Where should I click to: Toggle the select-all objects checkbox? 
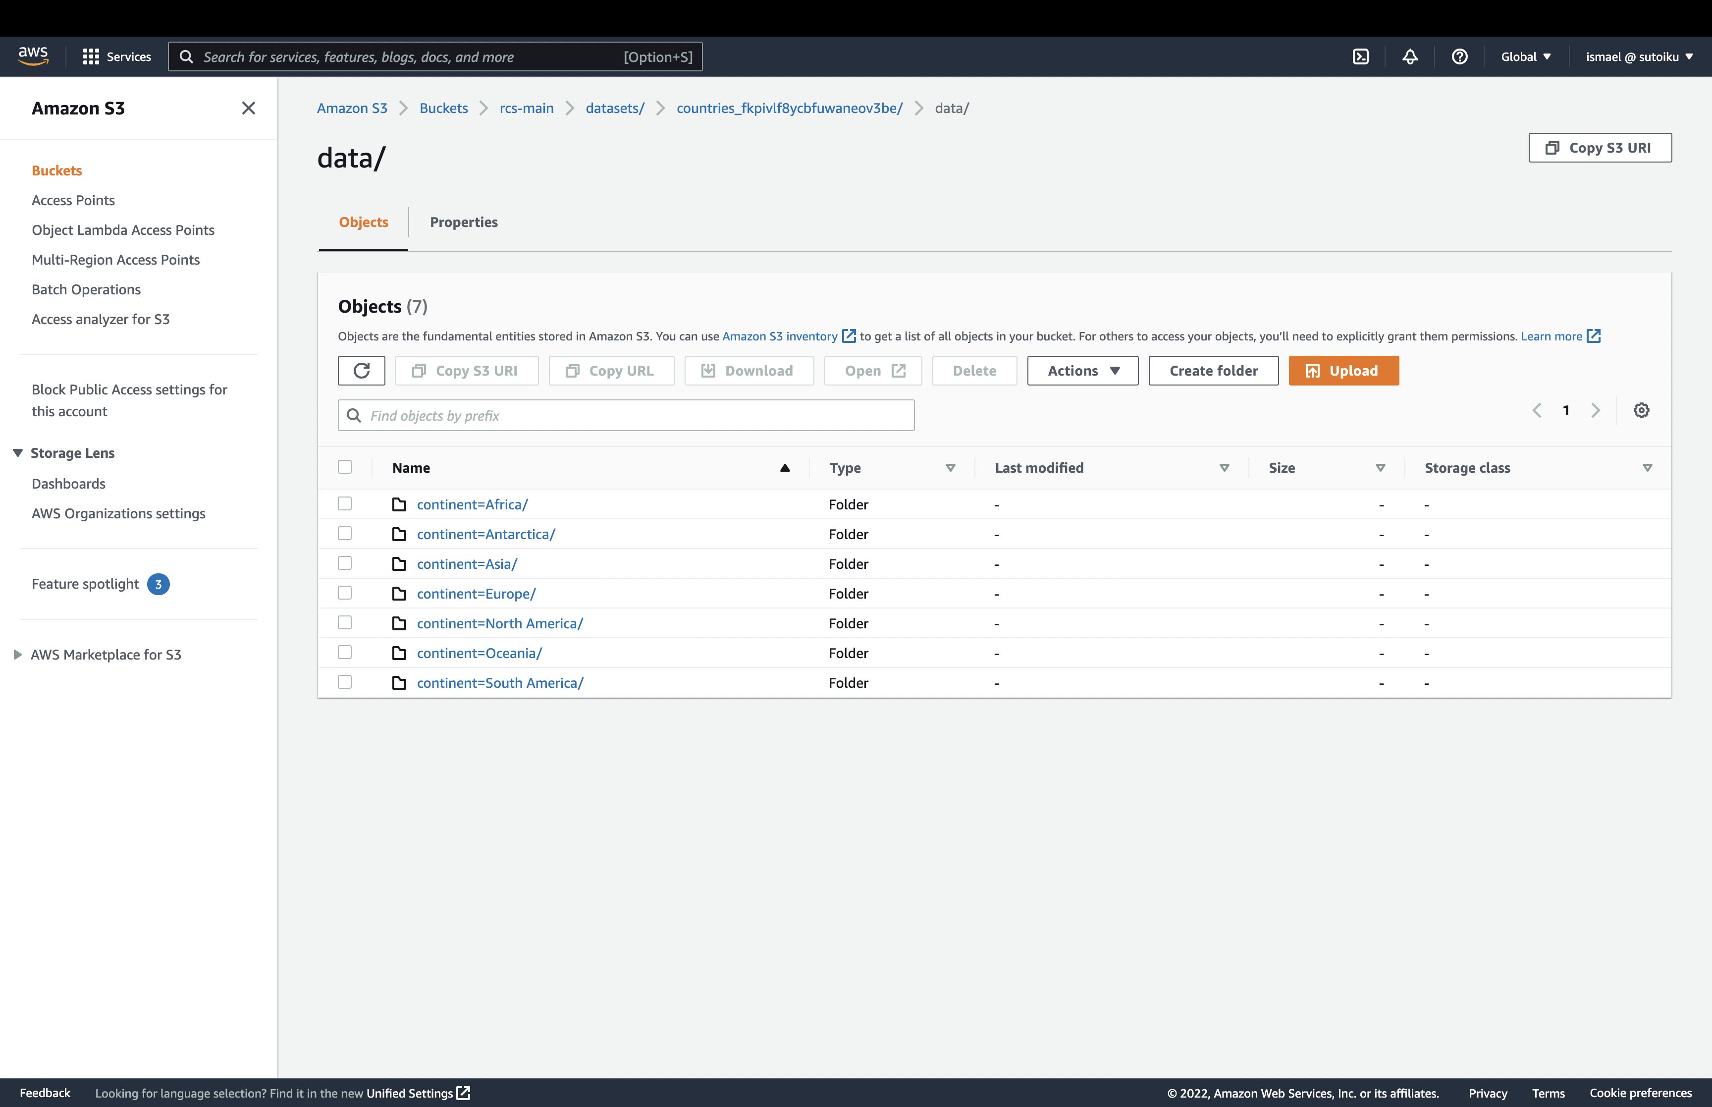pyautogui.click(x=345, y=467)
